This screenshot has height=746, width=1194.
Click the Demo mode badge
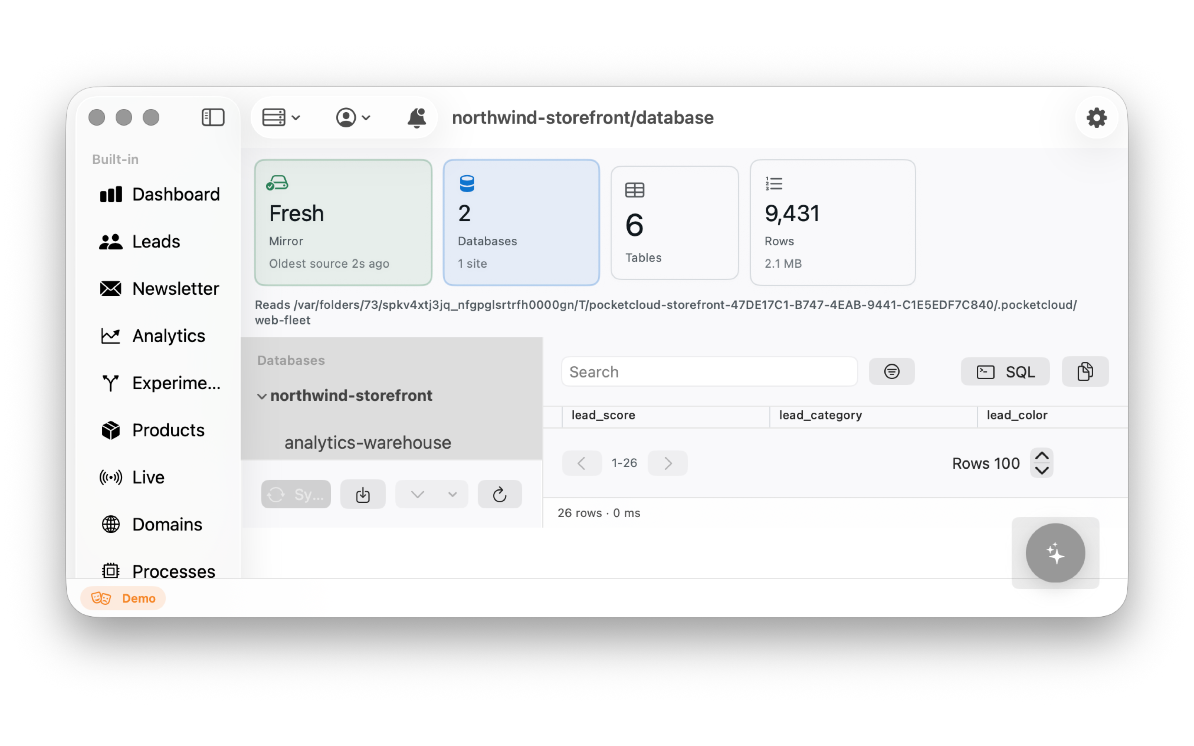tap(124, 598)
